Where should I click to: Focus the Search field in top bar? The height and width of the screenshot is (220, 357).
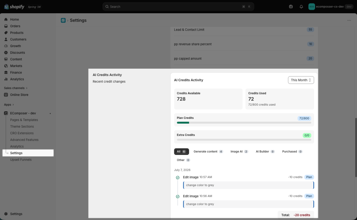click(178, 7)
